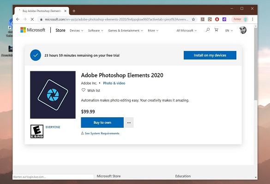
Task: Open a new browser tab with plus
Action: tap(74, 11)
